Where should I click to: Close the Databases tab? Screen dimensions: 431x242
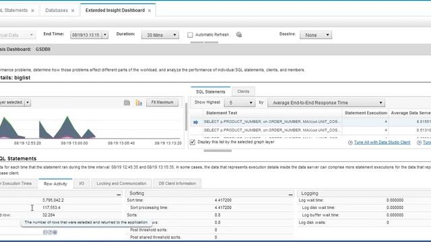pos(73,11)
